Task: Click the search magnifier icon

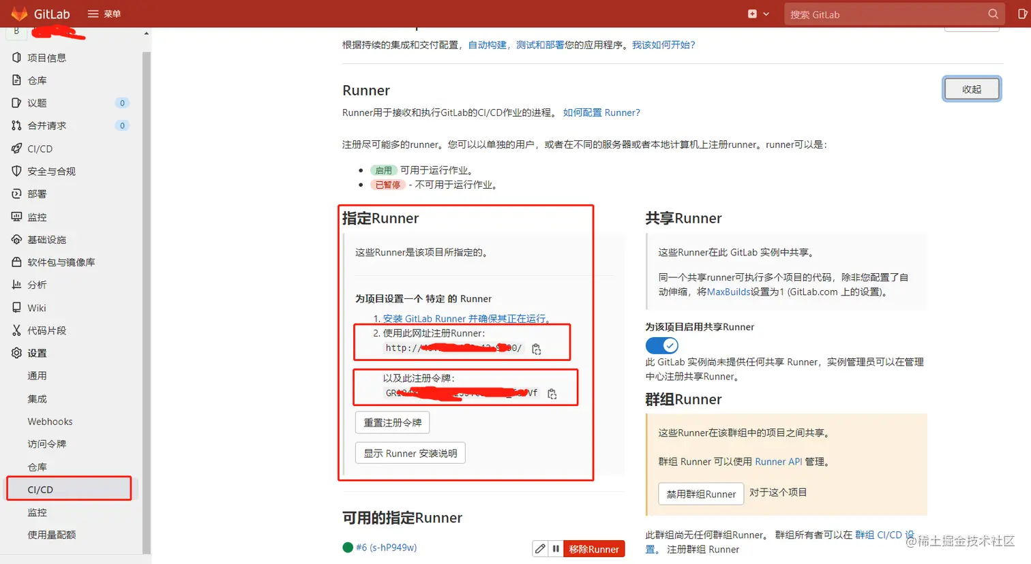Action: [x=993, y=14]
